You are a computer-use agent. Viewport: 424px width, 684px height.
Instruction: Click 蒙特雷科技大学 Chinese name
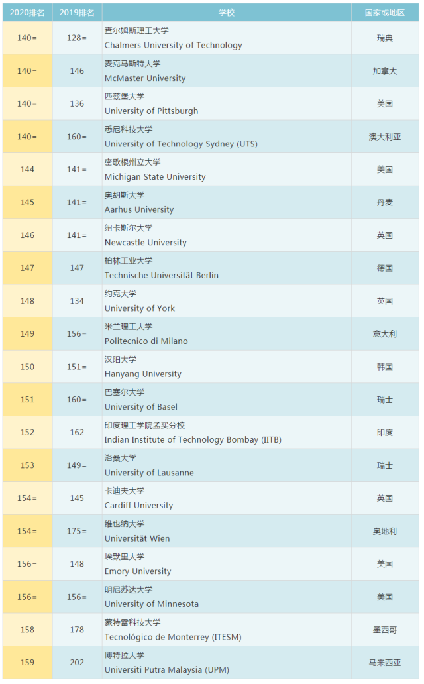(132, 622)
